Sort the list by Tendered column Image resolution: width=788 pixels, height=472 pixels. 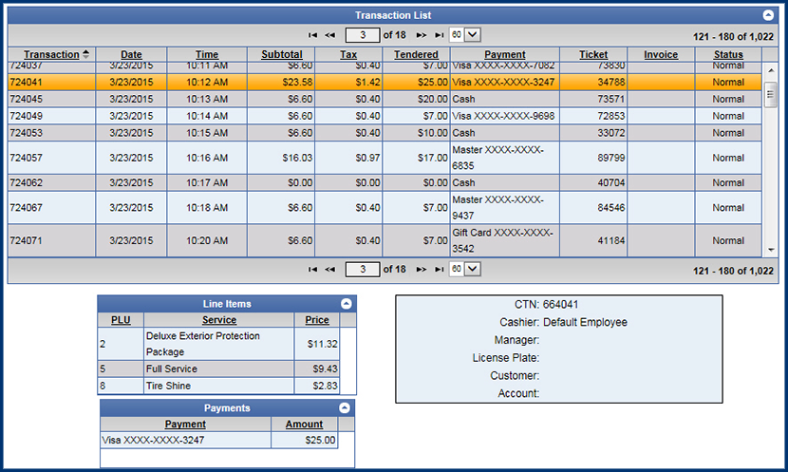tap(416, 55)
